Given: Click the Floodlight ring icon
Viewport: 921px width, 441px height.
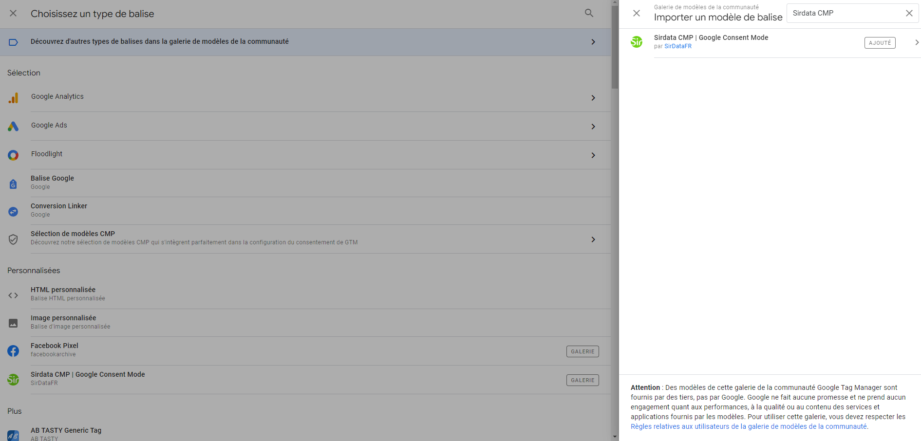Looking at the screenshot, I should pyautogui.click(x=13, y=155).
